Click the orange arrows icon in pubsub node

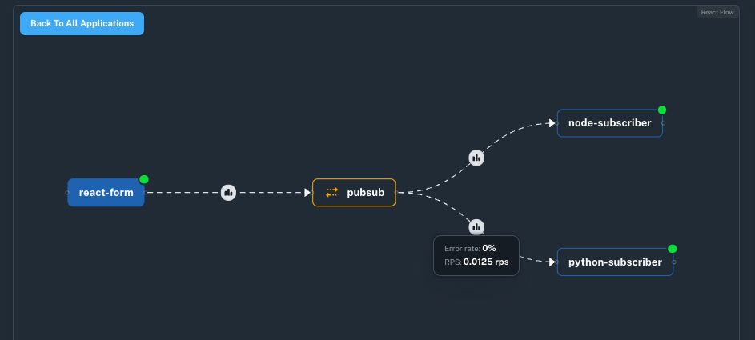tap(331, 192)
